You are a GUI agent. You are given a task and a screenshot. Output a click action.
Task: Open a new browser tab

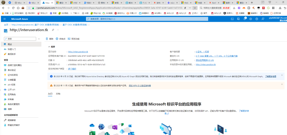(252, 3)
